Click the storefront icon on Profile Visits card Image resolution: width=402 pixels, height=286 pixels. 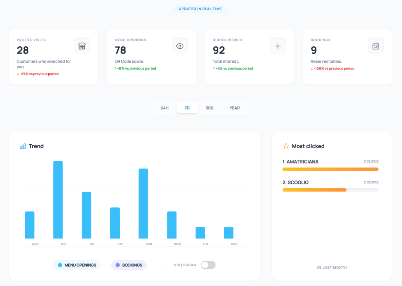(x=82, y=46)
